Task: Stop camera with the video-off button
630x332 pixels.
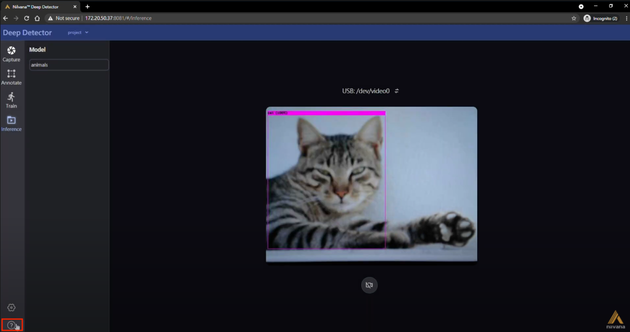Action: coord(369,285)
